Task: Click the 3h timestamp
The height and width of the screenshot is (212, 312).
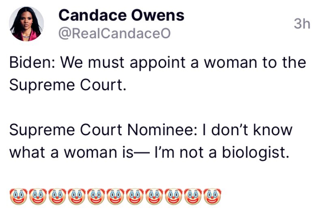Action: click(x=301, y=24)
